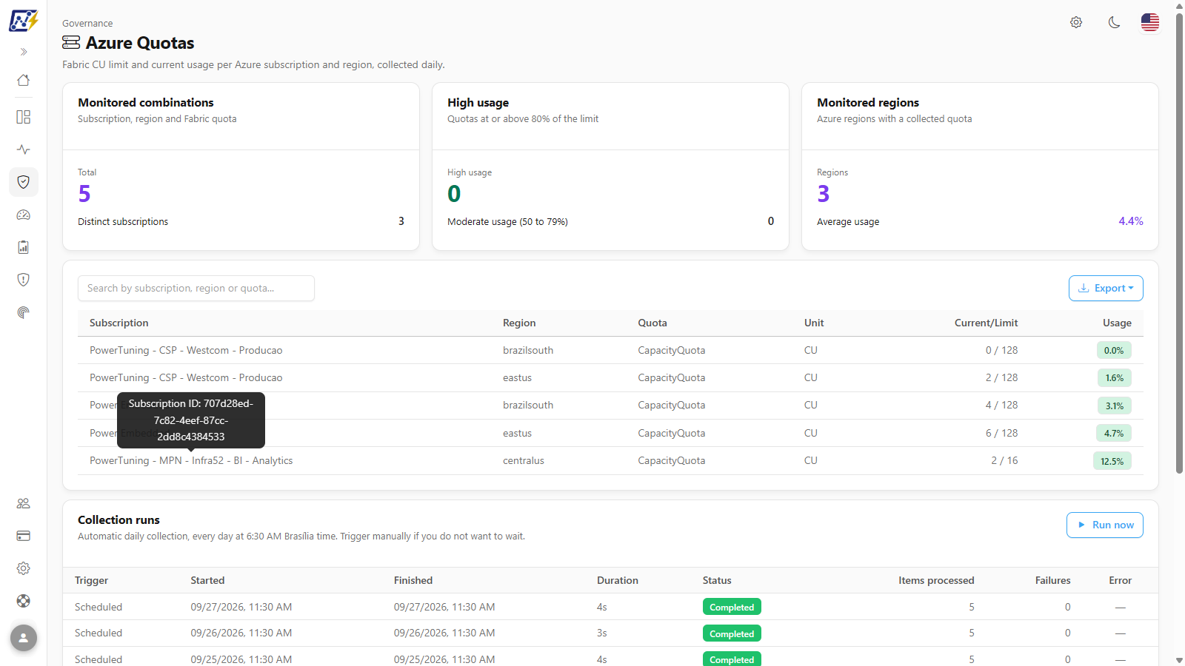Click the centralus region cell

[524, 461]
